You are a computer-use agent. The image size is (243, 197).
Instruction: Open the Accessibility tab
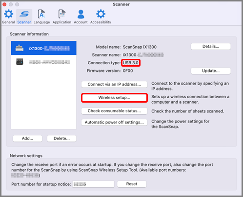tap(101, 17)
